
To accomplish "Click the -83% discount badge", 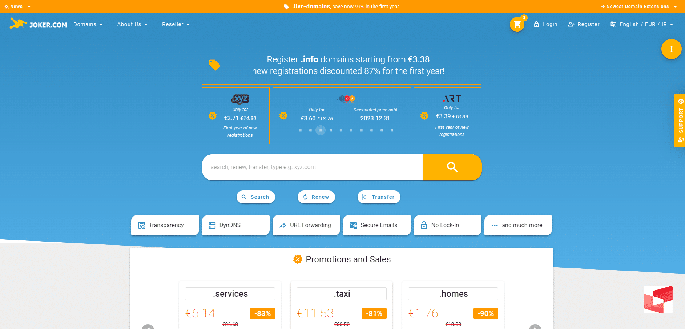I will pyautogui.click(x=262, y=313).
